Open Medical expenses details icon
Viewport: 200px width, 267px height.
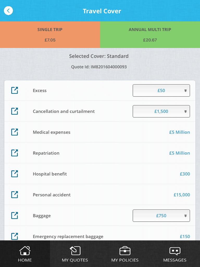(15, 132)
